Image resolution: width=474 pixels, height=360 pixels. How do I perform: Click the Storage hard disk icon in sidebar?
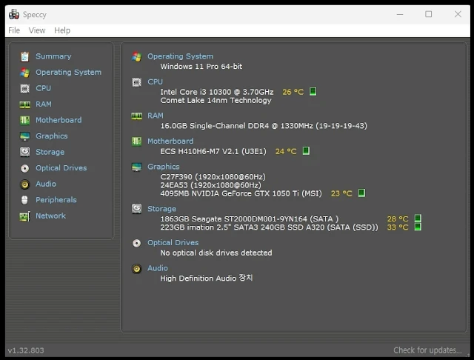coord(24,152)
